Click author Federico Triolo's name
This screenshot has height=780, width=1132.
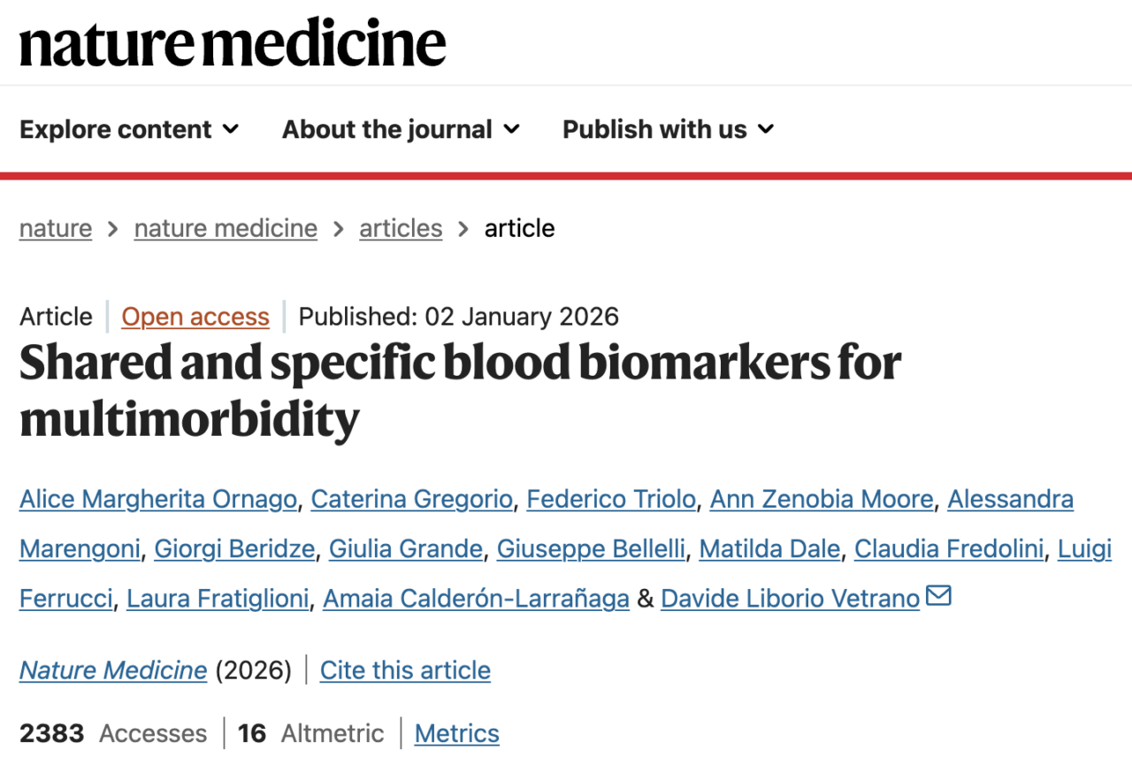coord(611,500)
